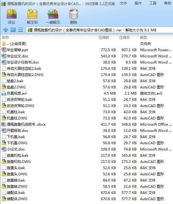173x204 pixels.
Task: Click file name 旋盖头.bak
Action: 16,168
